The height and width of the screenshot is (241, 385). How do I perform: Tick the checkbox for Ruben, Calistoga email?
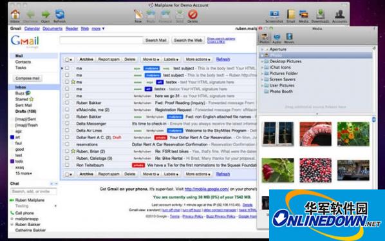coord(67,158)
